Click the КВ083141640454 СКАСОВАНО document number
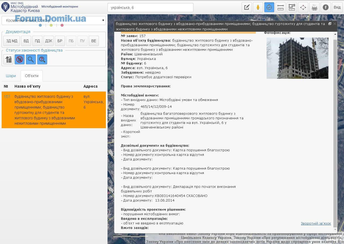Screen dimensions: 344x244 tap(181, 196)
